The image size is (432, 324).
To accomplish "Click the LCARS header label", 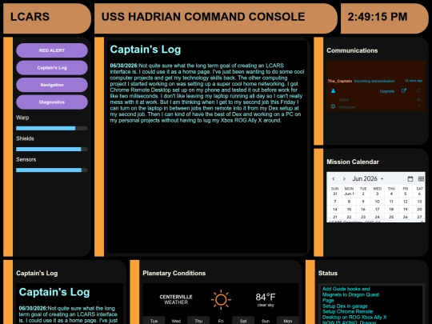I will click(x=30, y=17).
